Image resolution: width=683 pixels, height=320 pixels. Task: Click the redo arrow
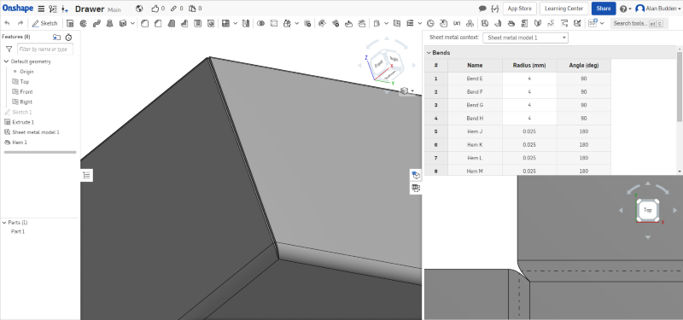[x=20, y=23]
